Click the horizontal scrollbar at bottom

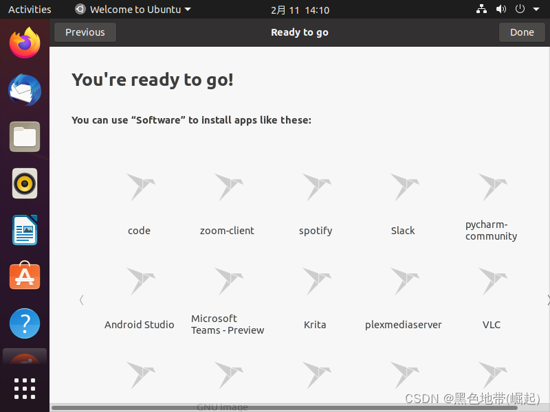[285, 408]
